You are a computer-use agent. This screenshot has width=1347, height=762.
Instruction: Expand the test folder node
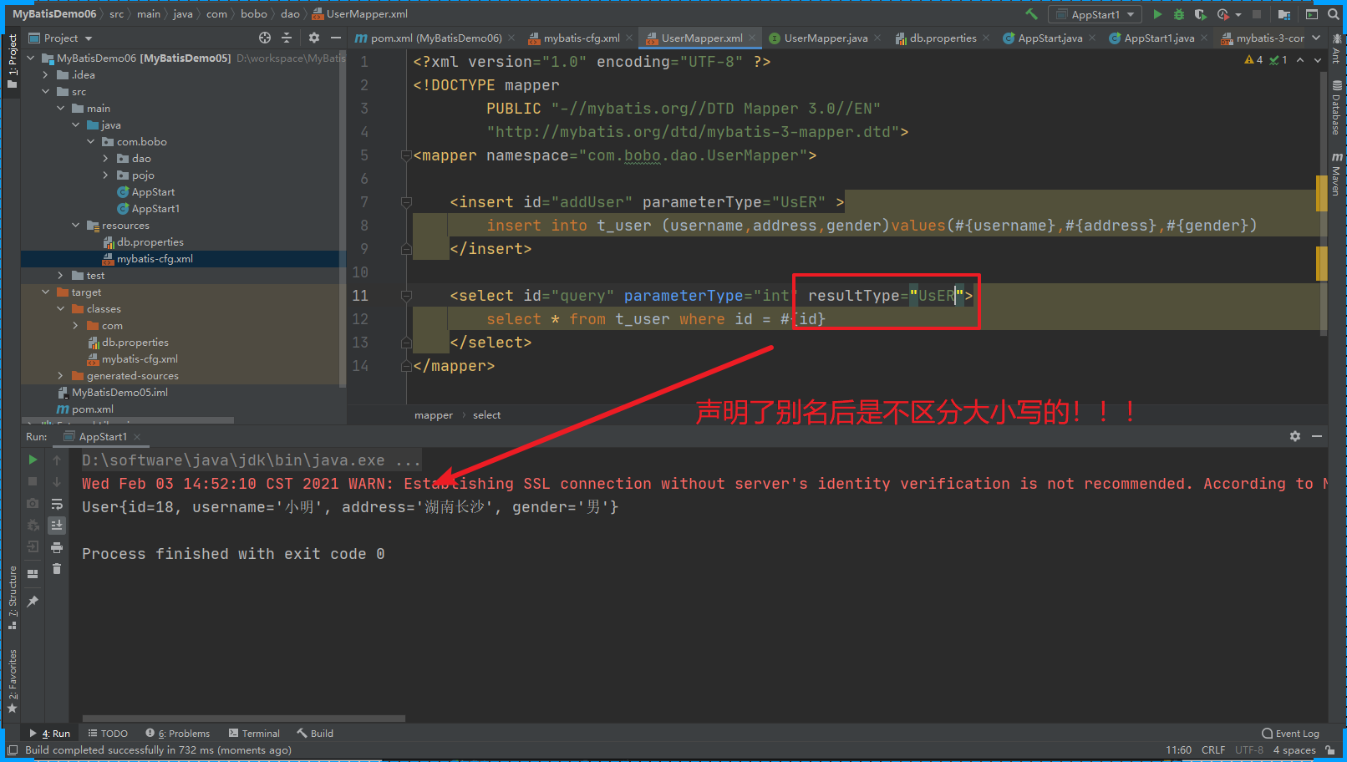coord(60,276)
